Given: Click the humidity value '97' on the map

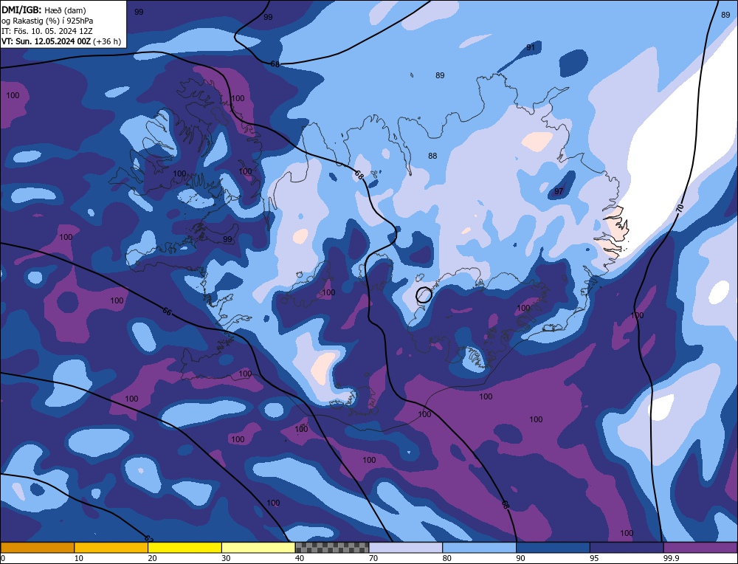Looking at the screenshot, I should (x=558, y=191).
